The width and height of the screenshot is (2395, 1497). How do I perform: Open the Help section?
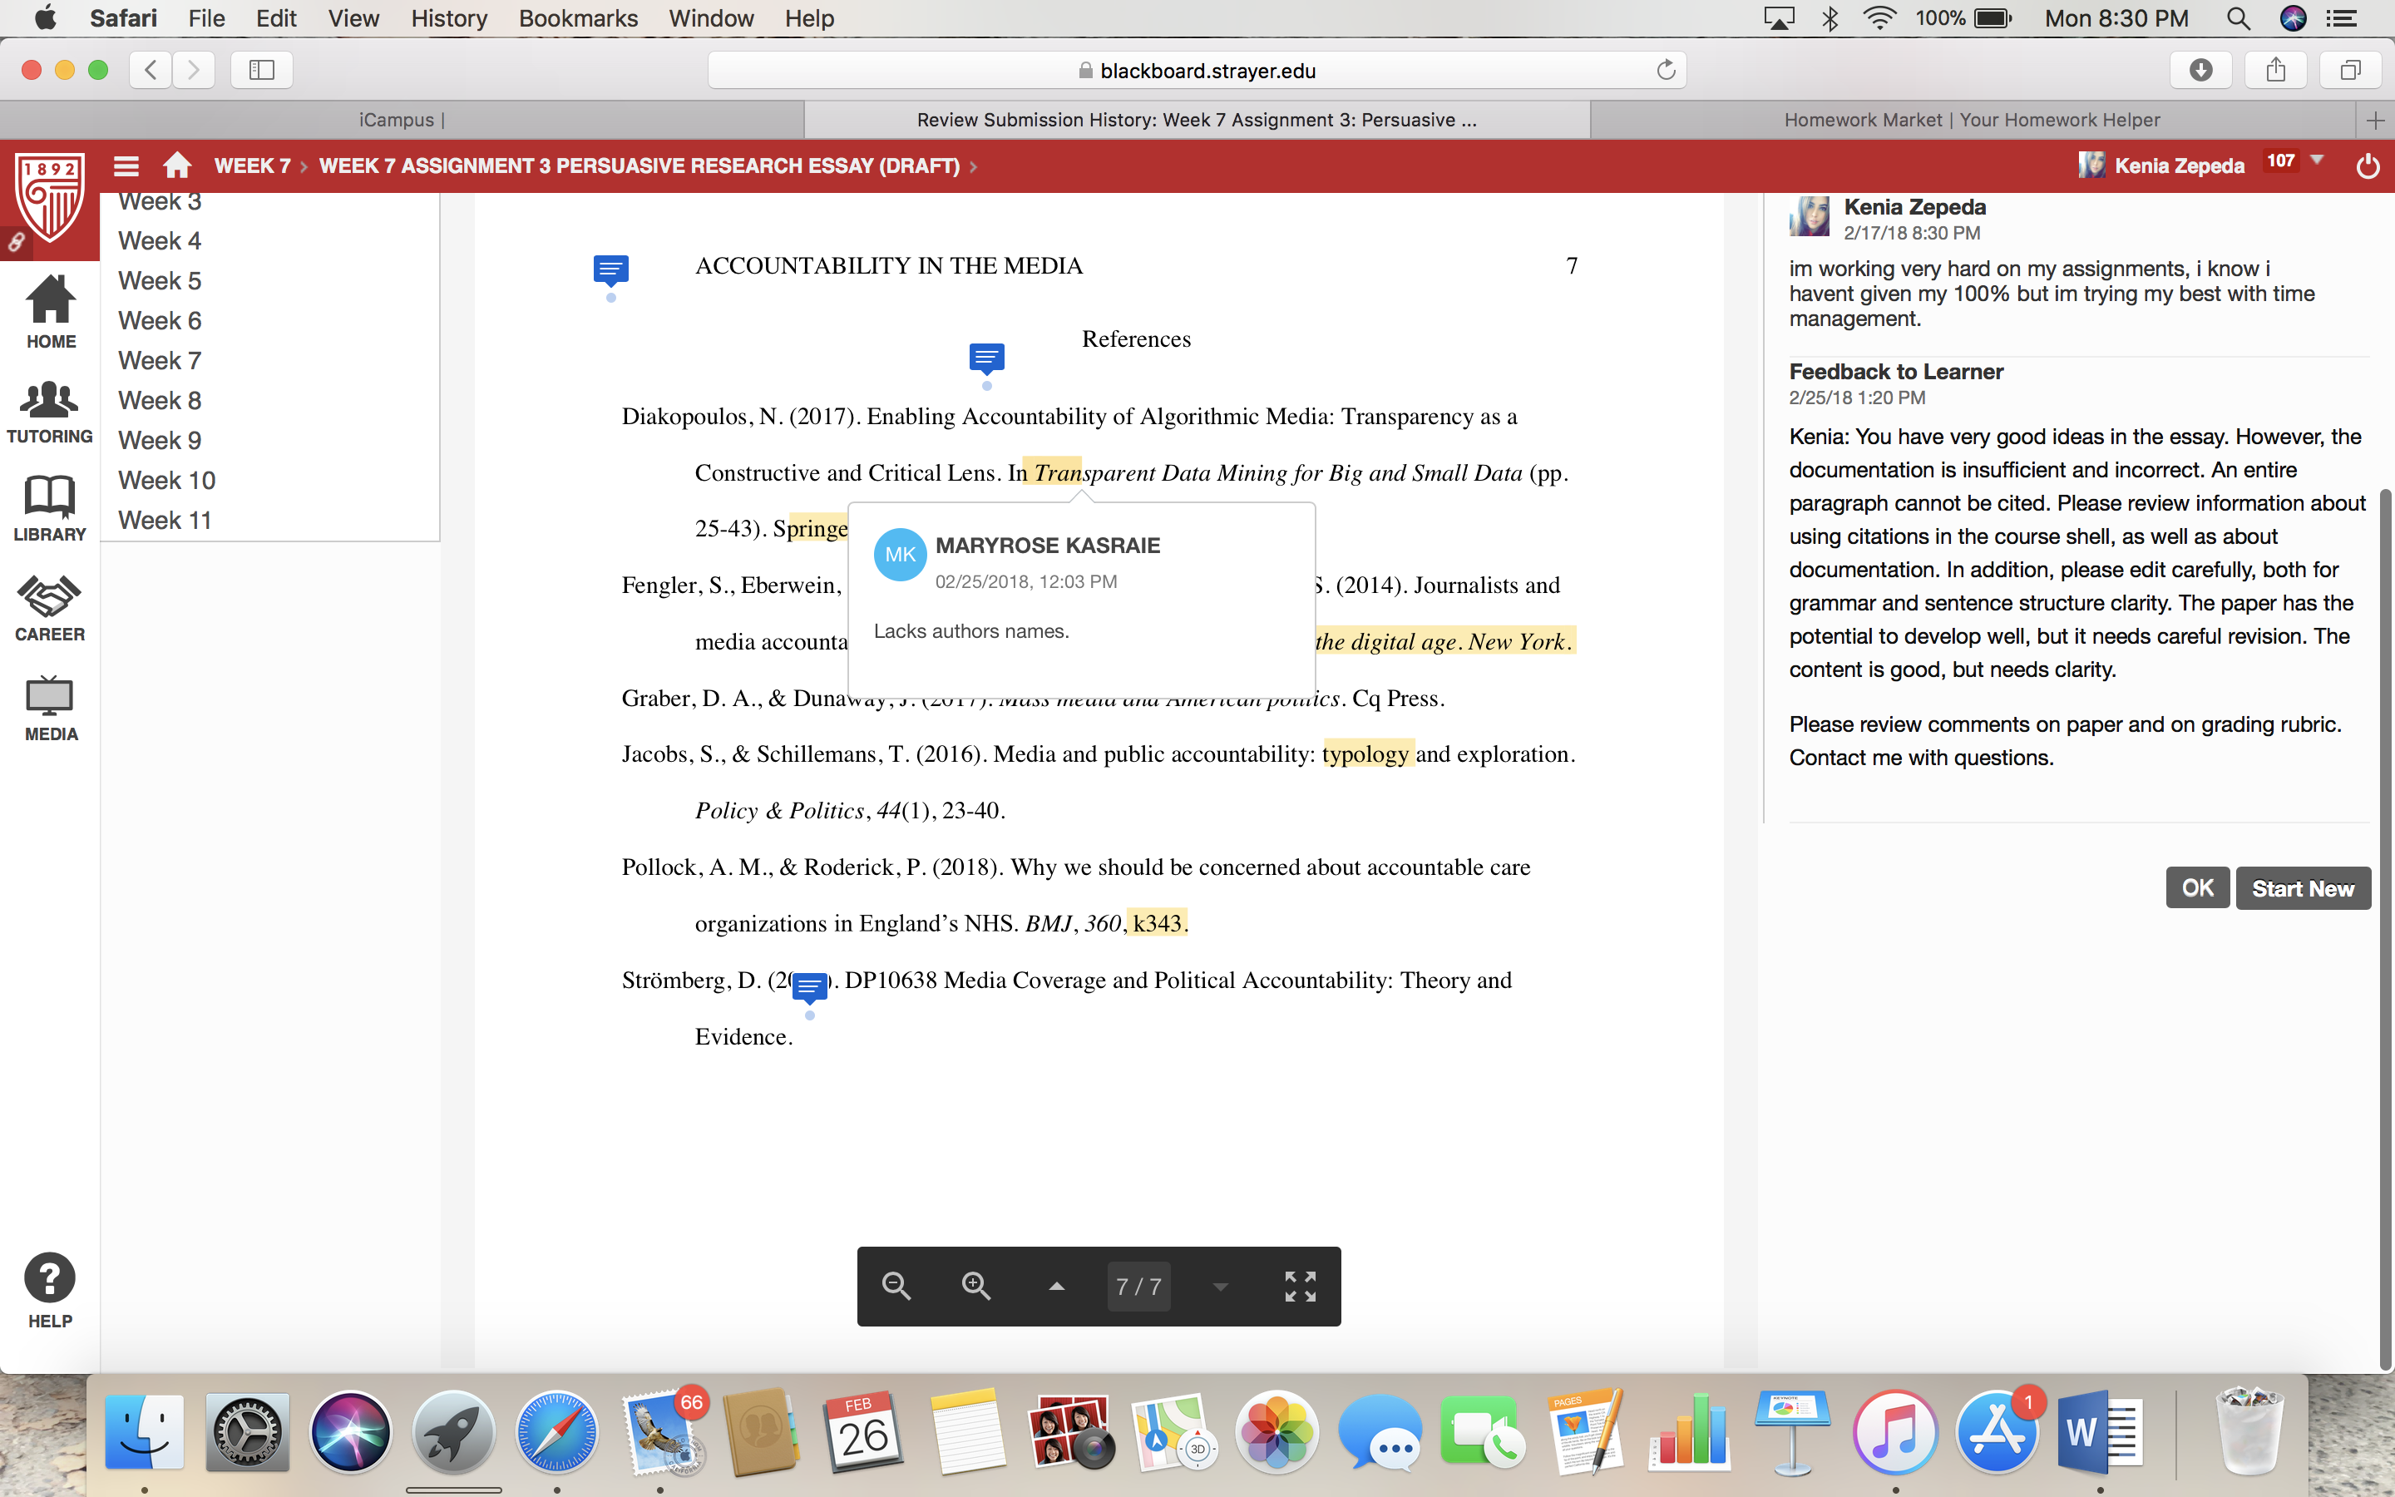[x=50, y=1291]
